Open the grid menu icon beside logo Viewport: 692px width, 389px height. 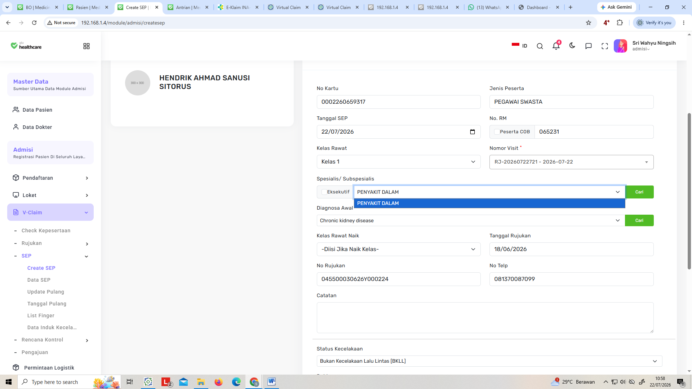[x=86, y=46]
